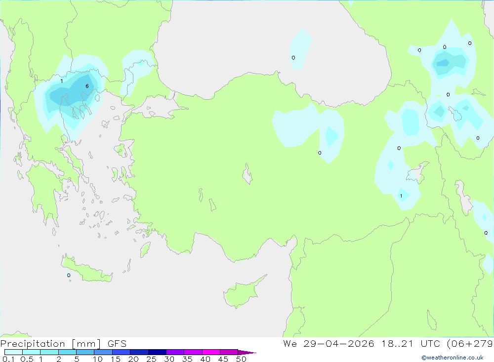Click the 0.1–0.5 mm legend color box

tap(13, 352)
